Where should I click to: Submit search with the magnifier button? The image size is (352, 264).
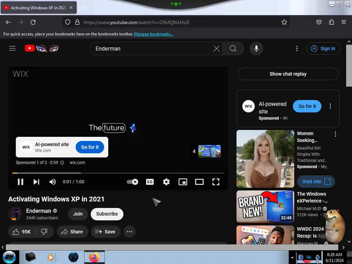click(233, 48)
